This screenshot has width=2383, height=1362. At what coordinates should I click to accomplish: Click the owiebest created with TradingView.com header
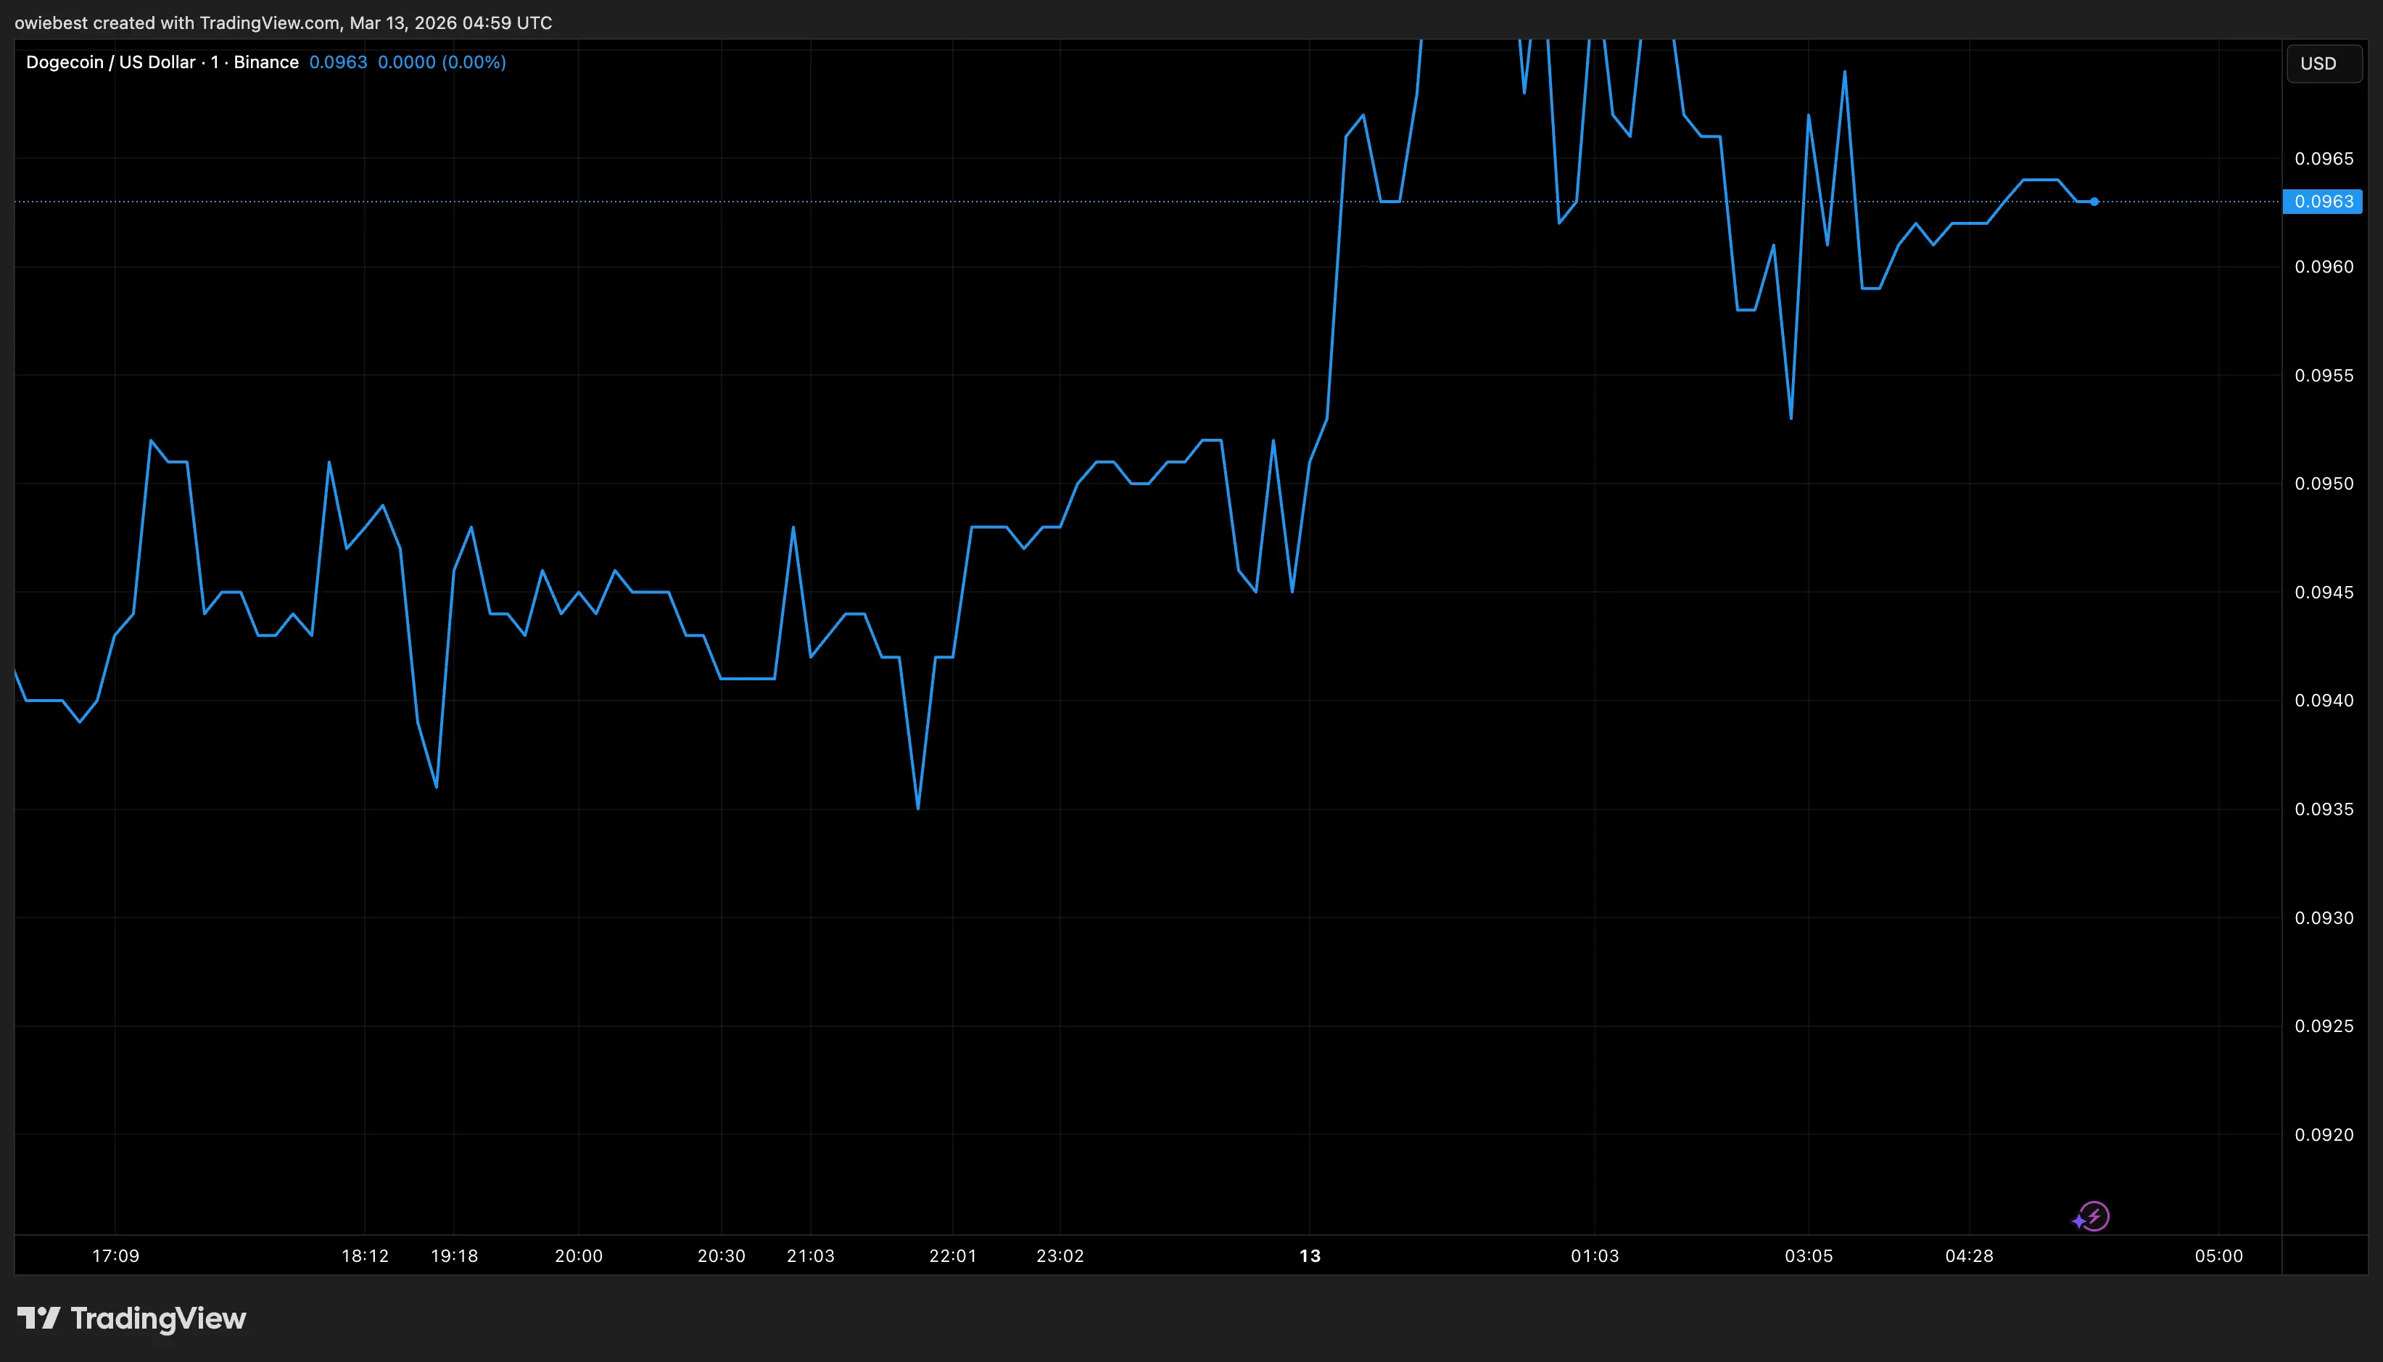point(282,22)
